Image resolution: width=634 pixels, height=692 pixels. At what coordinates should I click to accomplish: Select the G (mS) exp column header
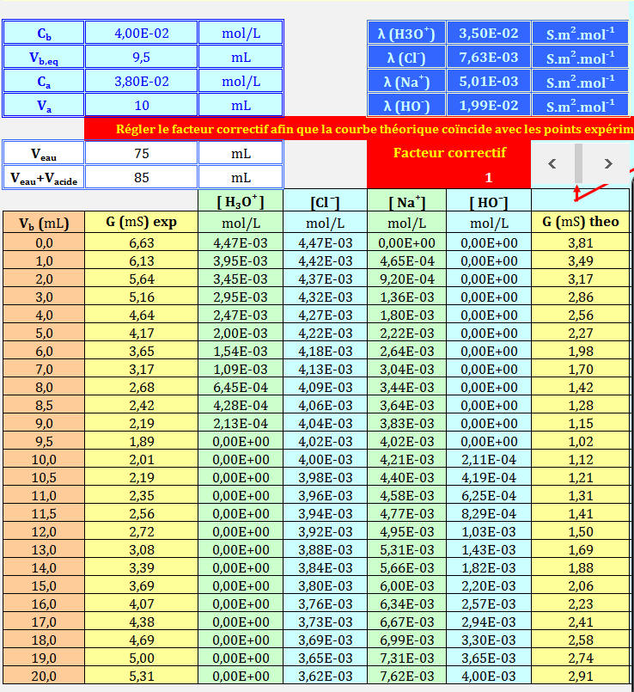point(141,222)
